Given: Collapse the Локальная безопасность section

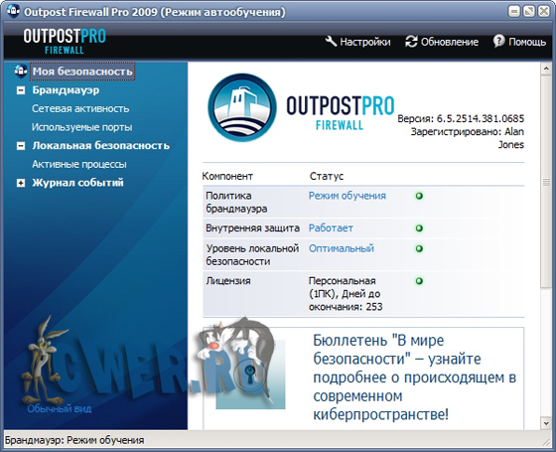Looking at the screenshot, I should 21,146.
